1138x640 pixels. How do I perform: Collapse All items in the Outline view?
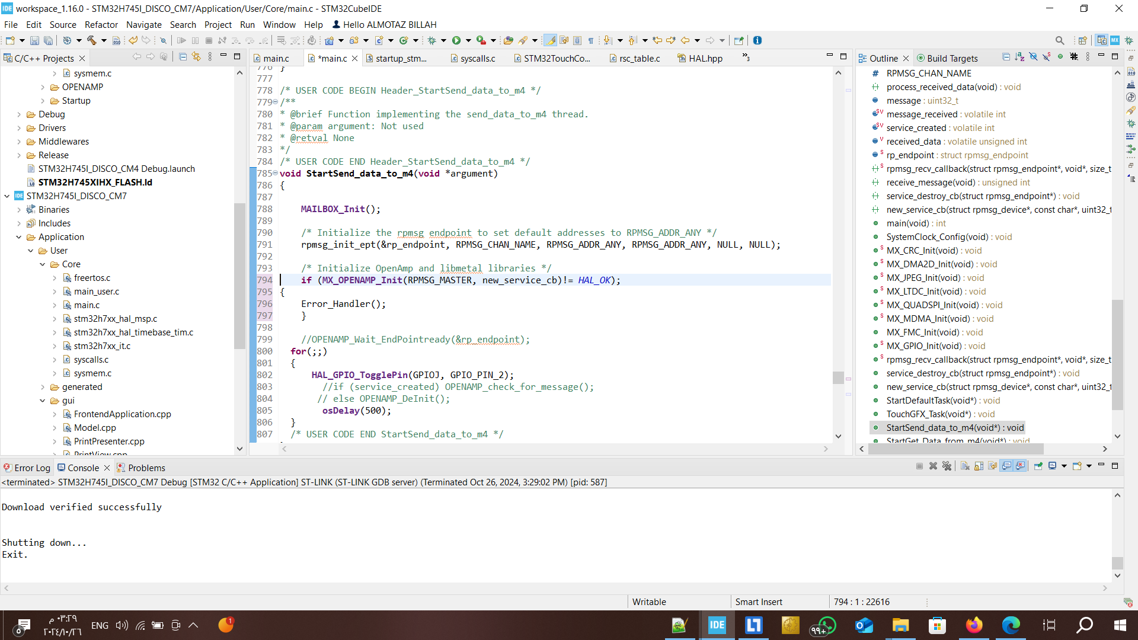click(x=1006, y=56)
